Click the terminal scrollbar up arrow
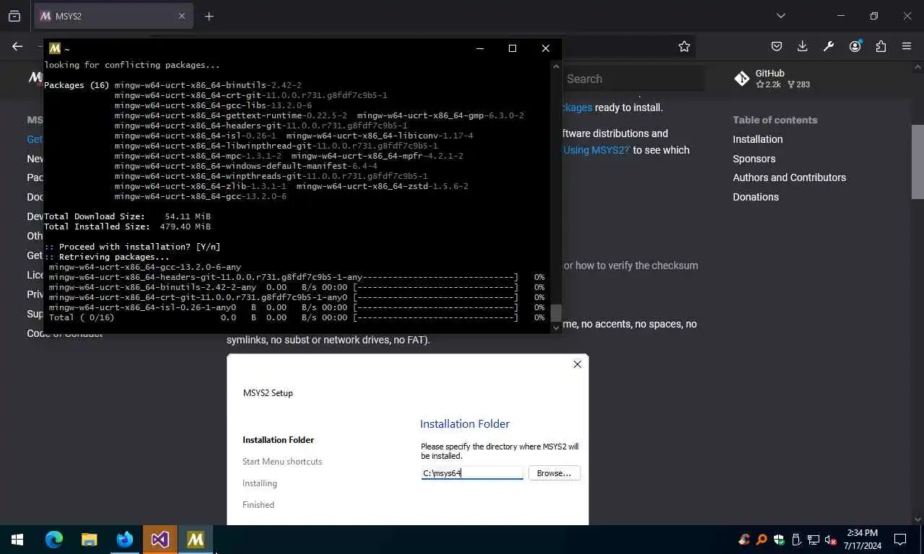 pos(556,66)
